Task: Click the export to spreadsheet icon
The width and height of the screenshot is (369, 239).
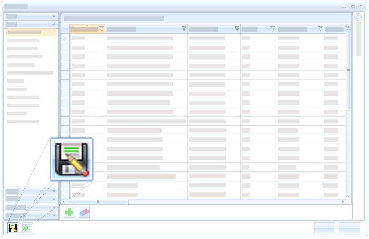Action: click(x=27, y=228)
